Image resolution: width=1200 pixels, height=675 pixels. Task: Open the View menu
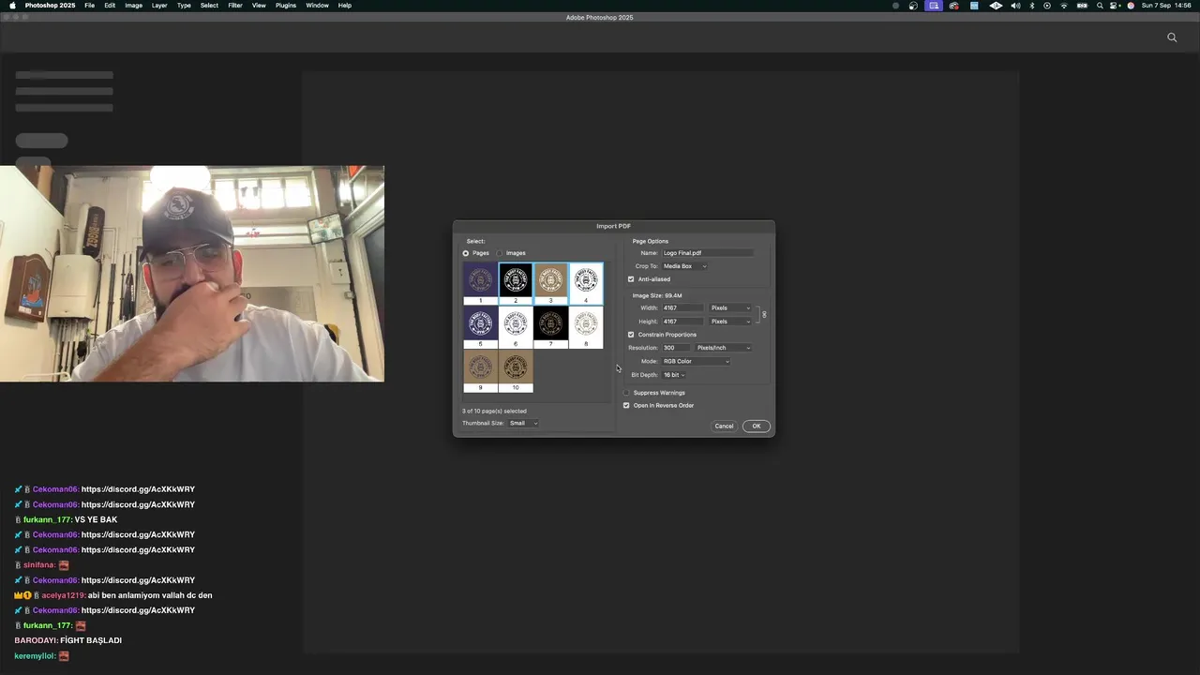(x=259, y=6)
